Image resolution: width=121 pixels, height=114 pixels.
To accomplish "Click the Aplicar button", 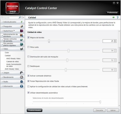I will pos(113,110).
